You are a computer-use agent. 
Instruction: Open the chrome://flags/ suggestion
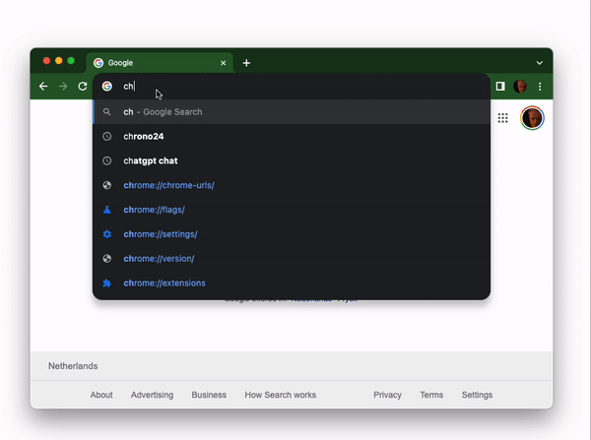pyautogui.click(x=292, y=210)
